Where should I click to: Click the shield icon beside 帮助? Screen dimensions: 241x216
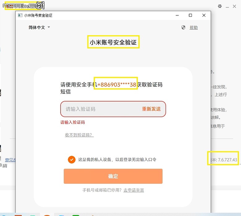click(183, 28)
